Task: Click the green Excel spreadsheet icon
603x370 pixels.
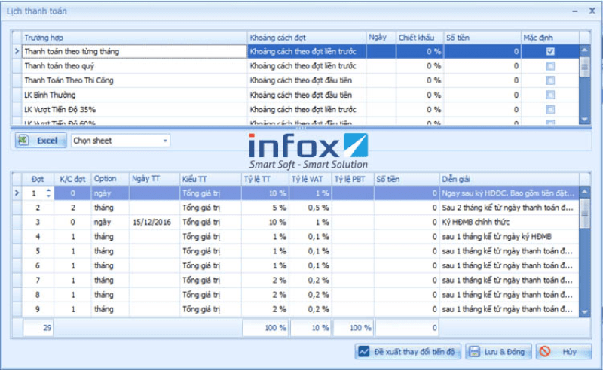Action: click(23, 140)
